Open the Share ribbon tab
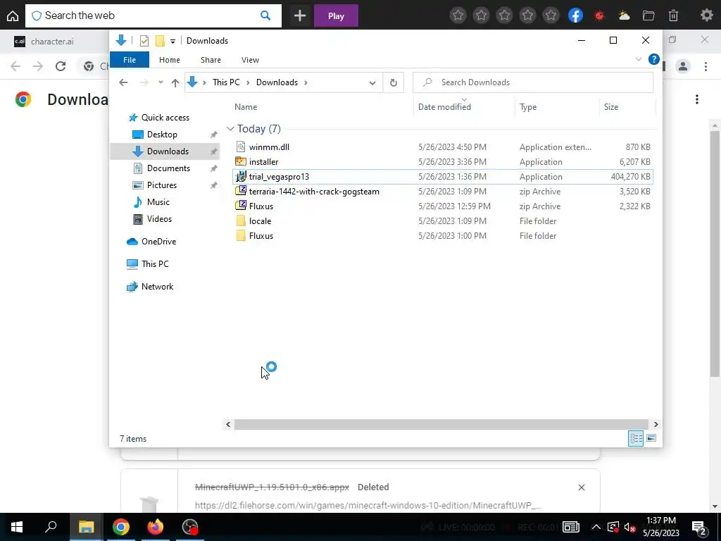Image resolution: width=721 pixels, height=541 pixels. coord(211,60)
